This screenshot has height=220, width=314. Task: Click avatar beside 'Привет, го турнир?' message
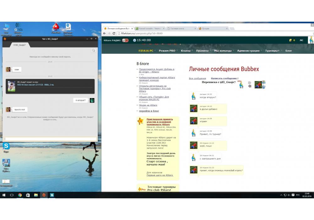(x=194, y=133)
